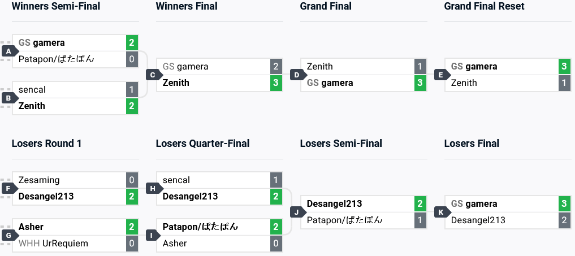Click sencal's score 1 in Winners Semi-Final
Image resolution: width=575 pixels, height=256 pixels.
click(132, 90)
